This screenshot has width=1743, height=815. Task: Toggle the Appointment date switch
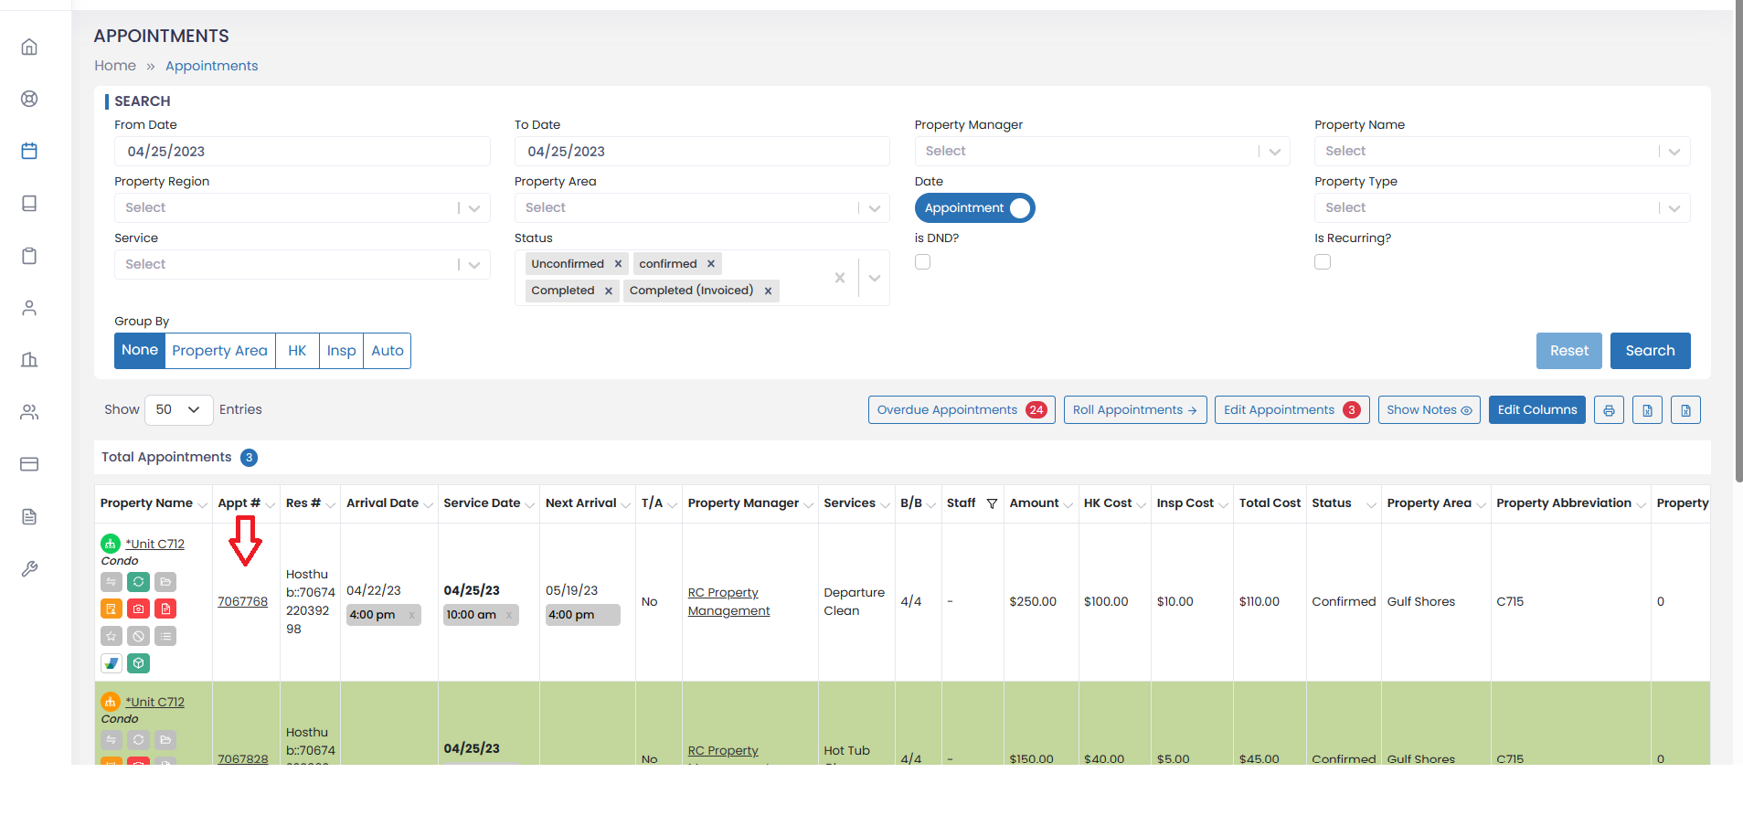click(x=974, y=208)
